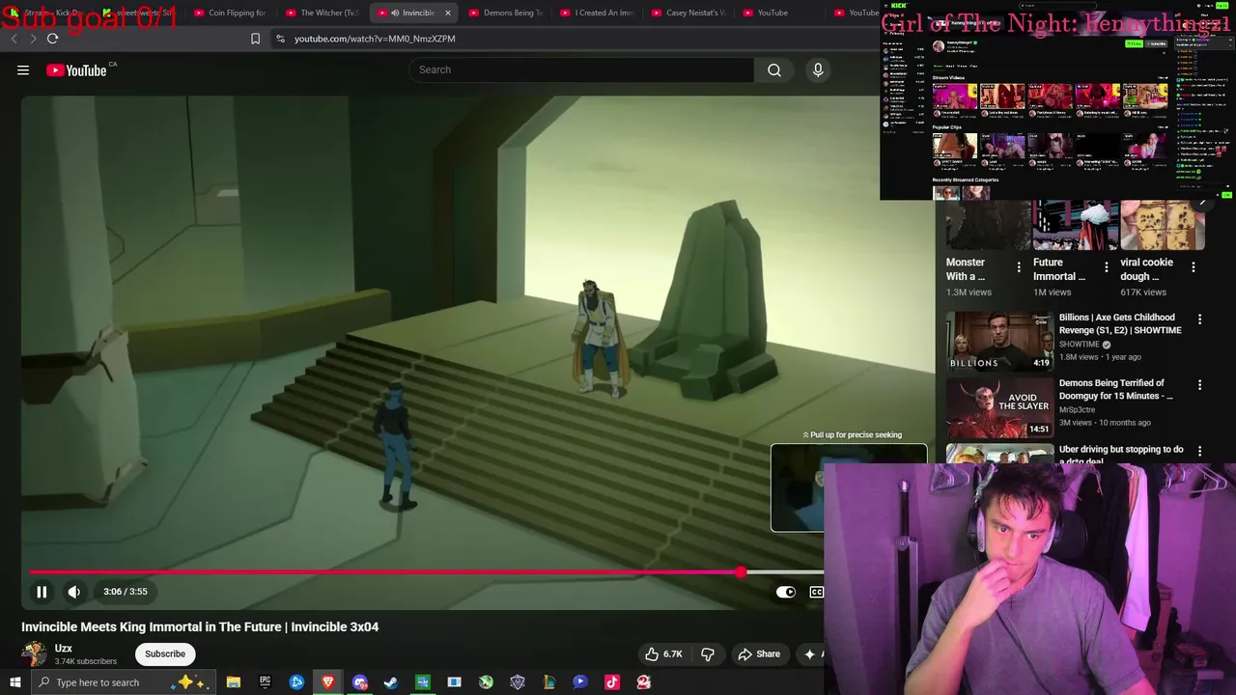1236x695 pixels.
Task: Open the Uber driving but stopping video
Action: click(1121, 454)
